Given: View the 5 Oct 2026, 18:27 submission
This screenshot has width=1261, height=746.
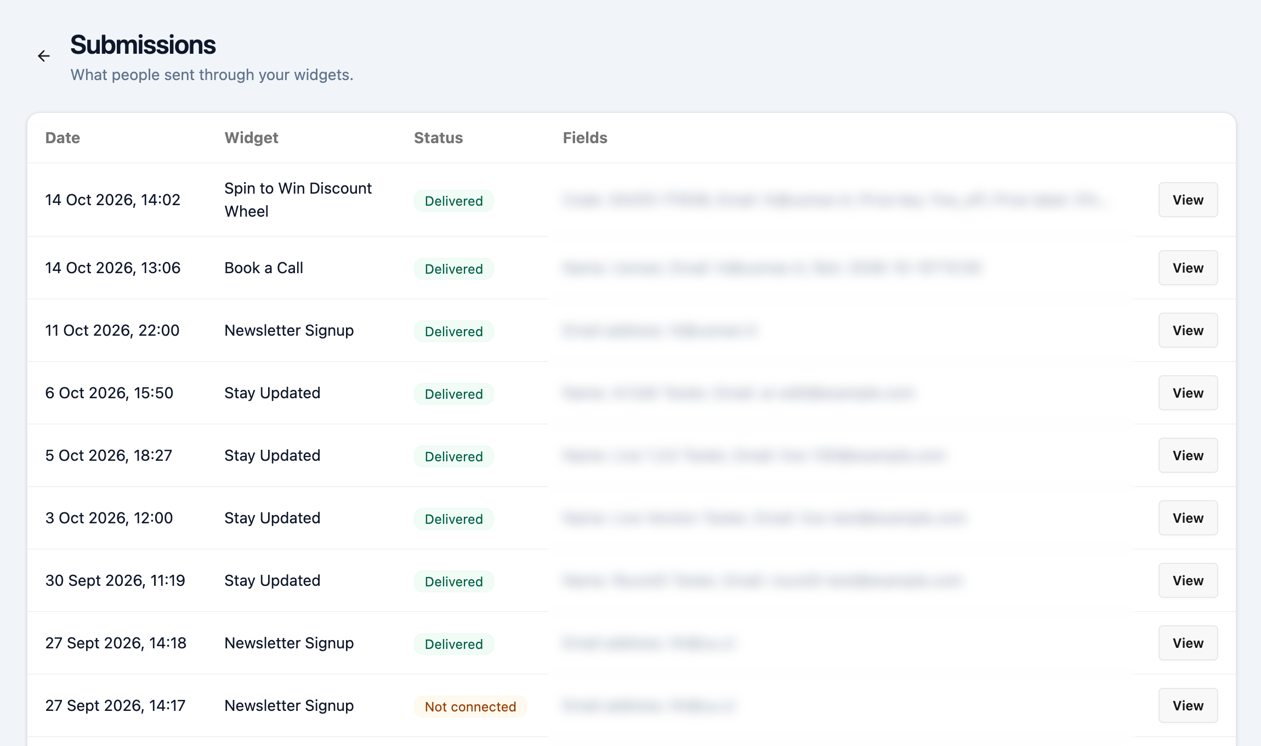Looking at the screenshot, I should click(x=1188, y=455).
